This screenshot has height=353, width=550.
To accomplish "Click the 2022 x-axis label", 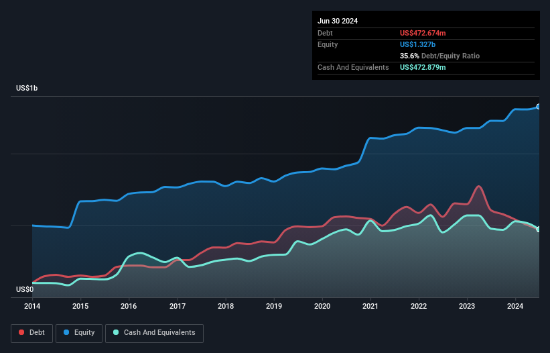I will (419, 306).
